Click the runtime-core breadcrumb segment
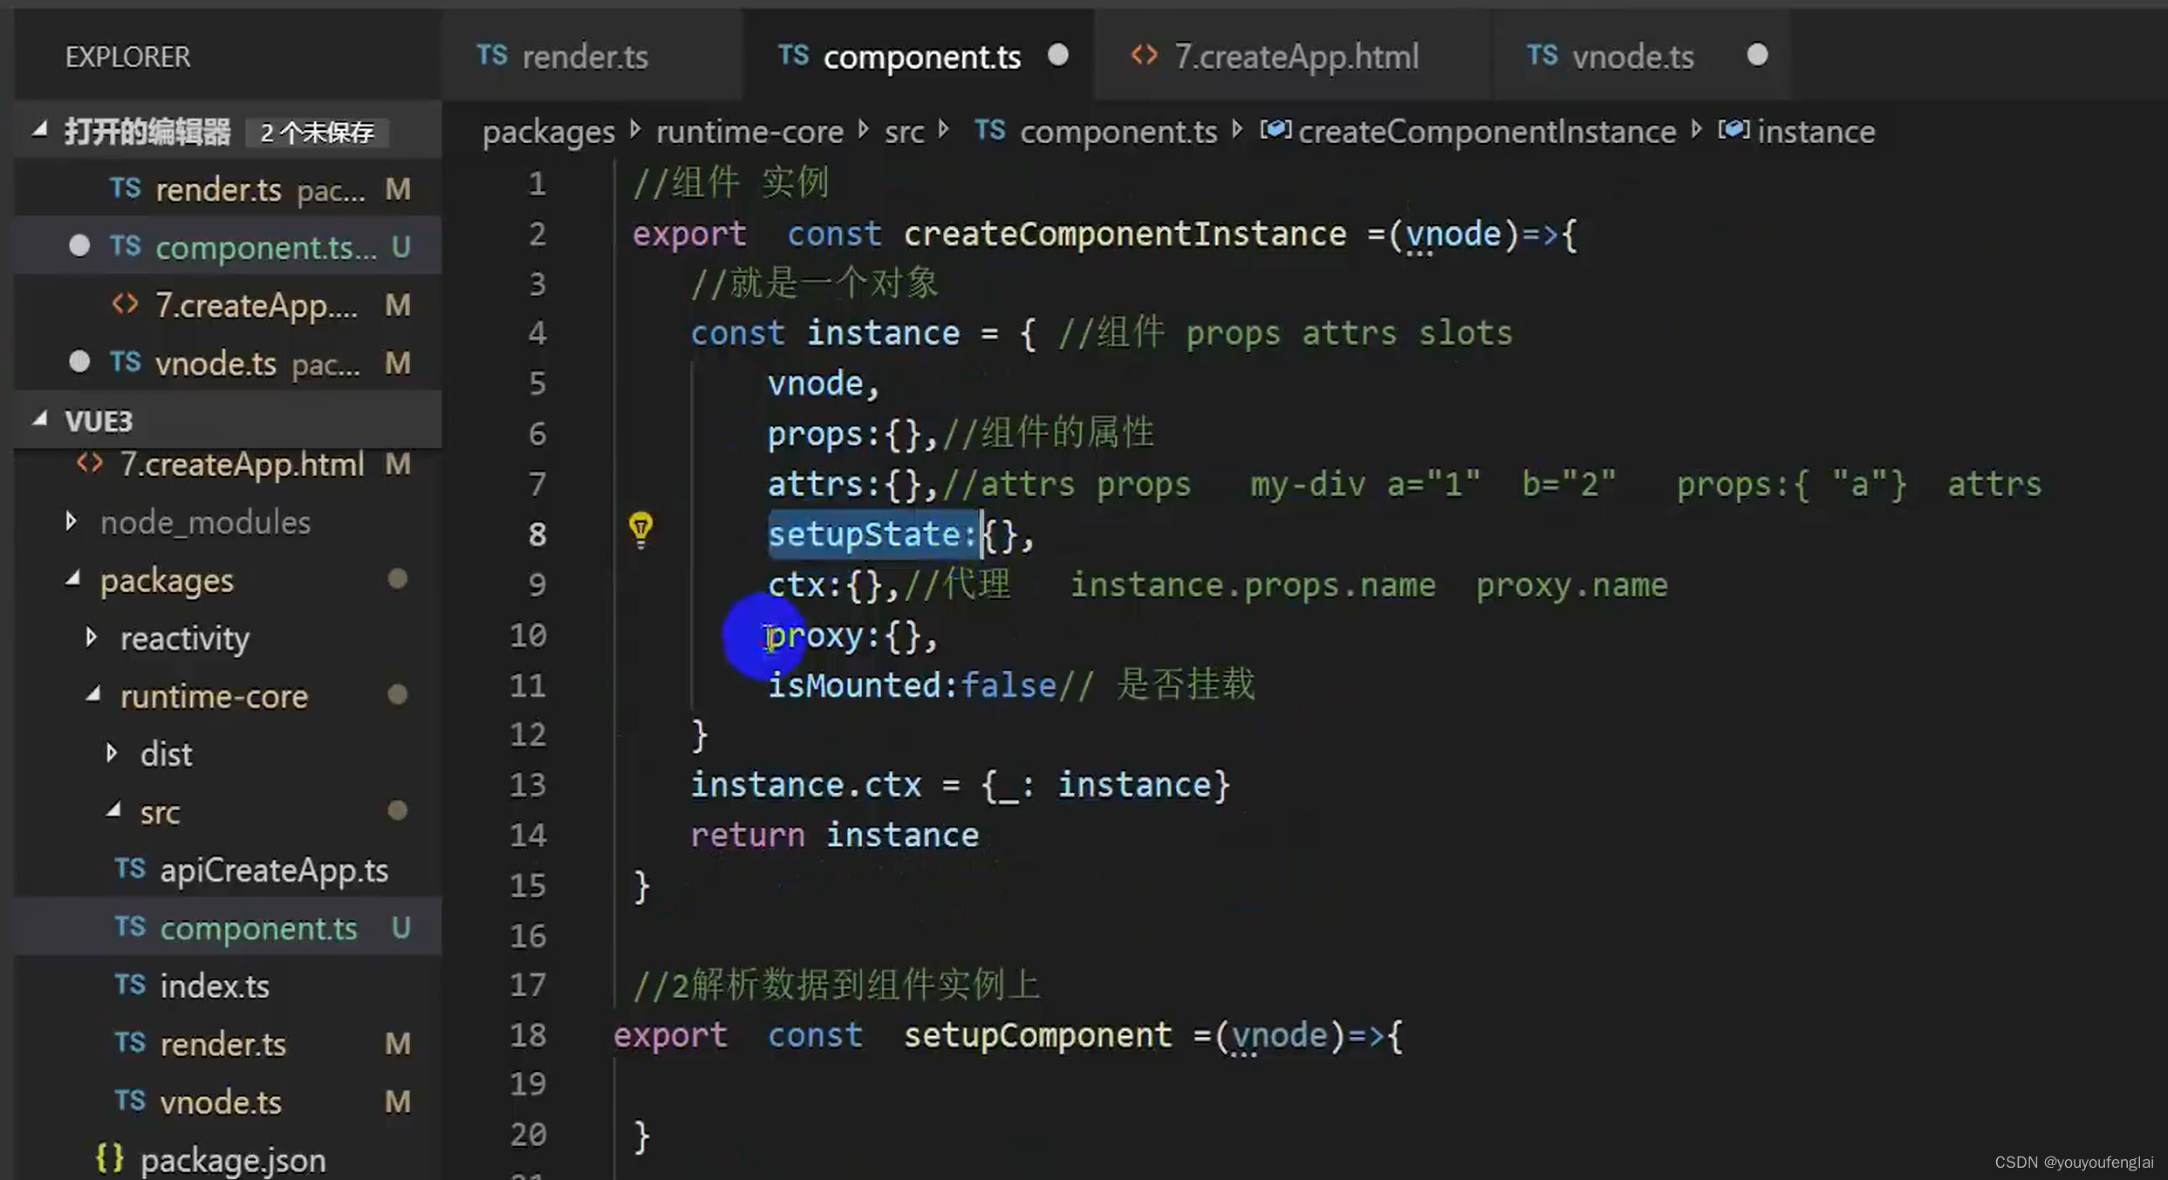Viewport: 2168px width, 1180px height. coord(749,132)
